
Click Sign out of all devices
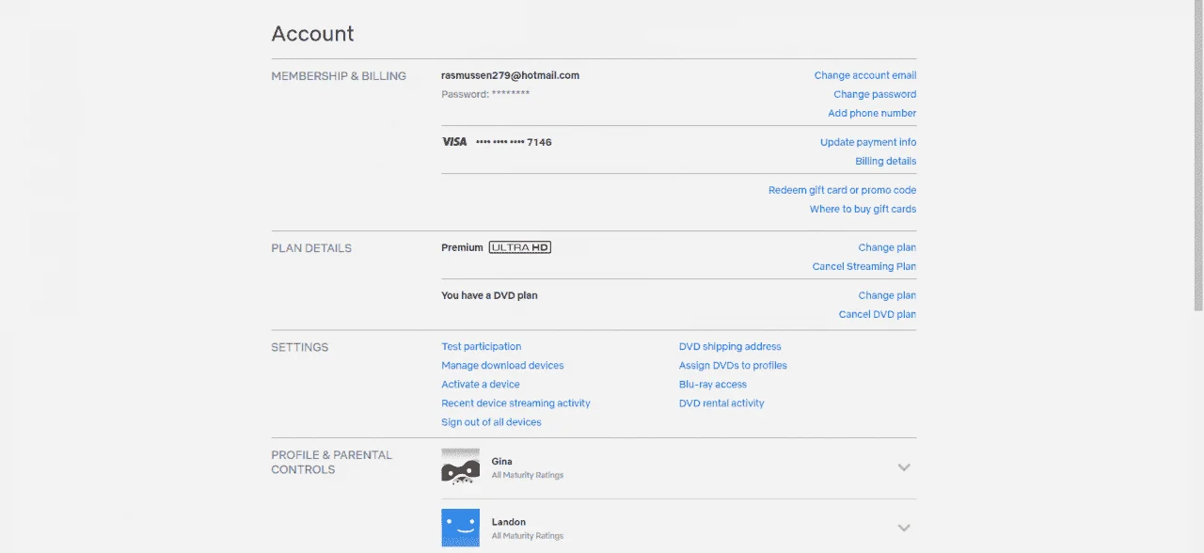pos(491,422)
